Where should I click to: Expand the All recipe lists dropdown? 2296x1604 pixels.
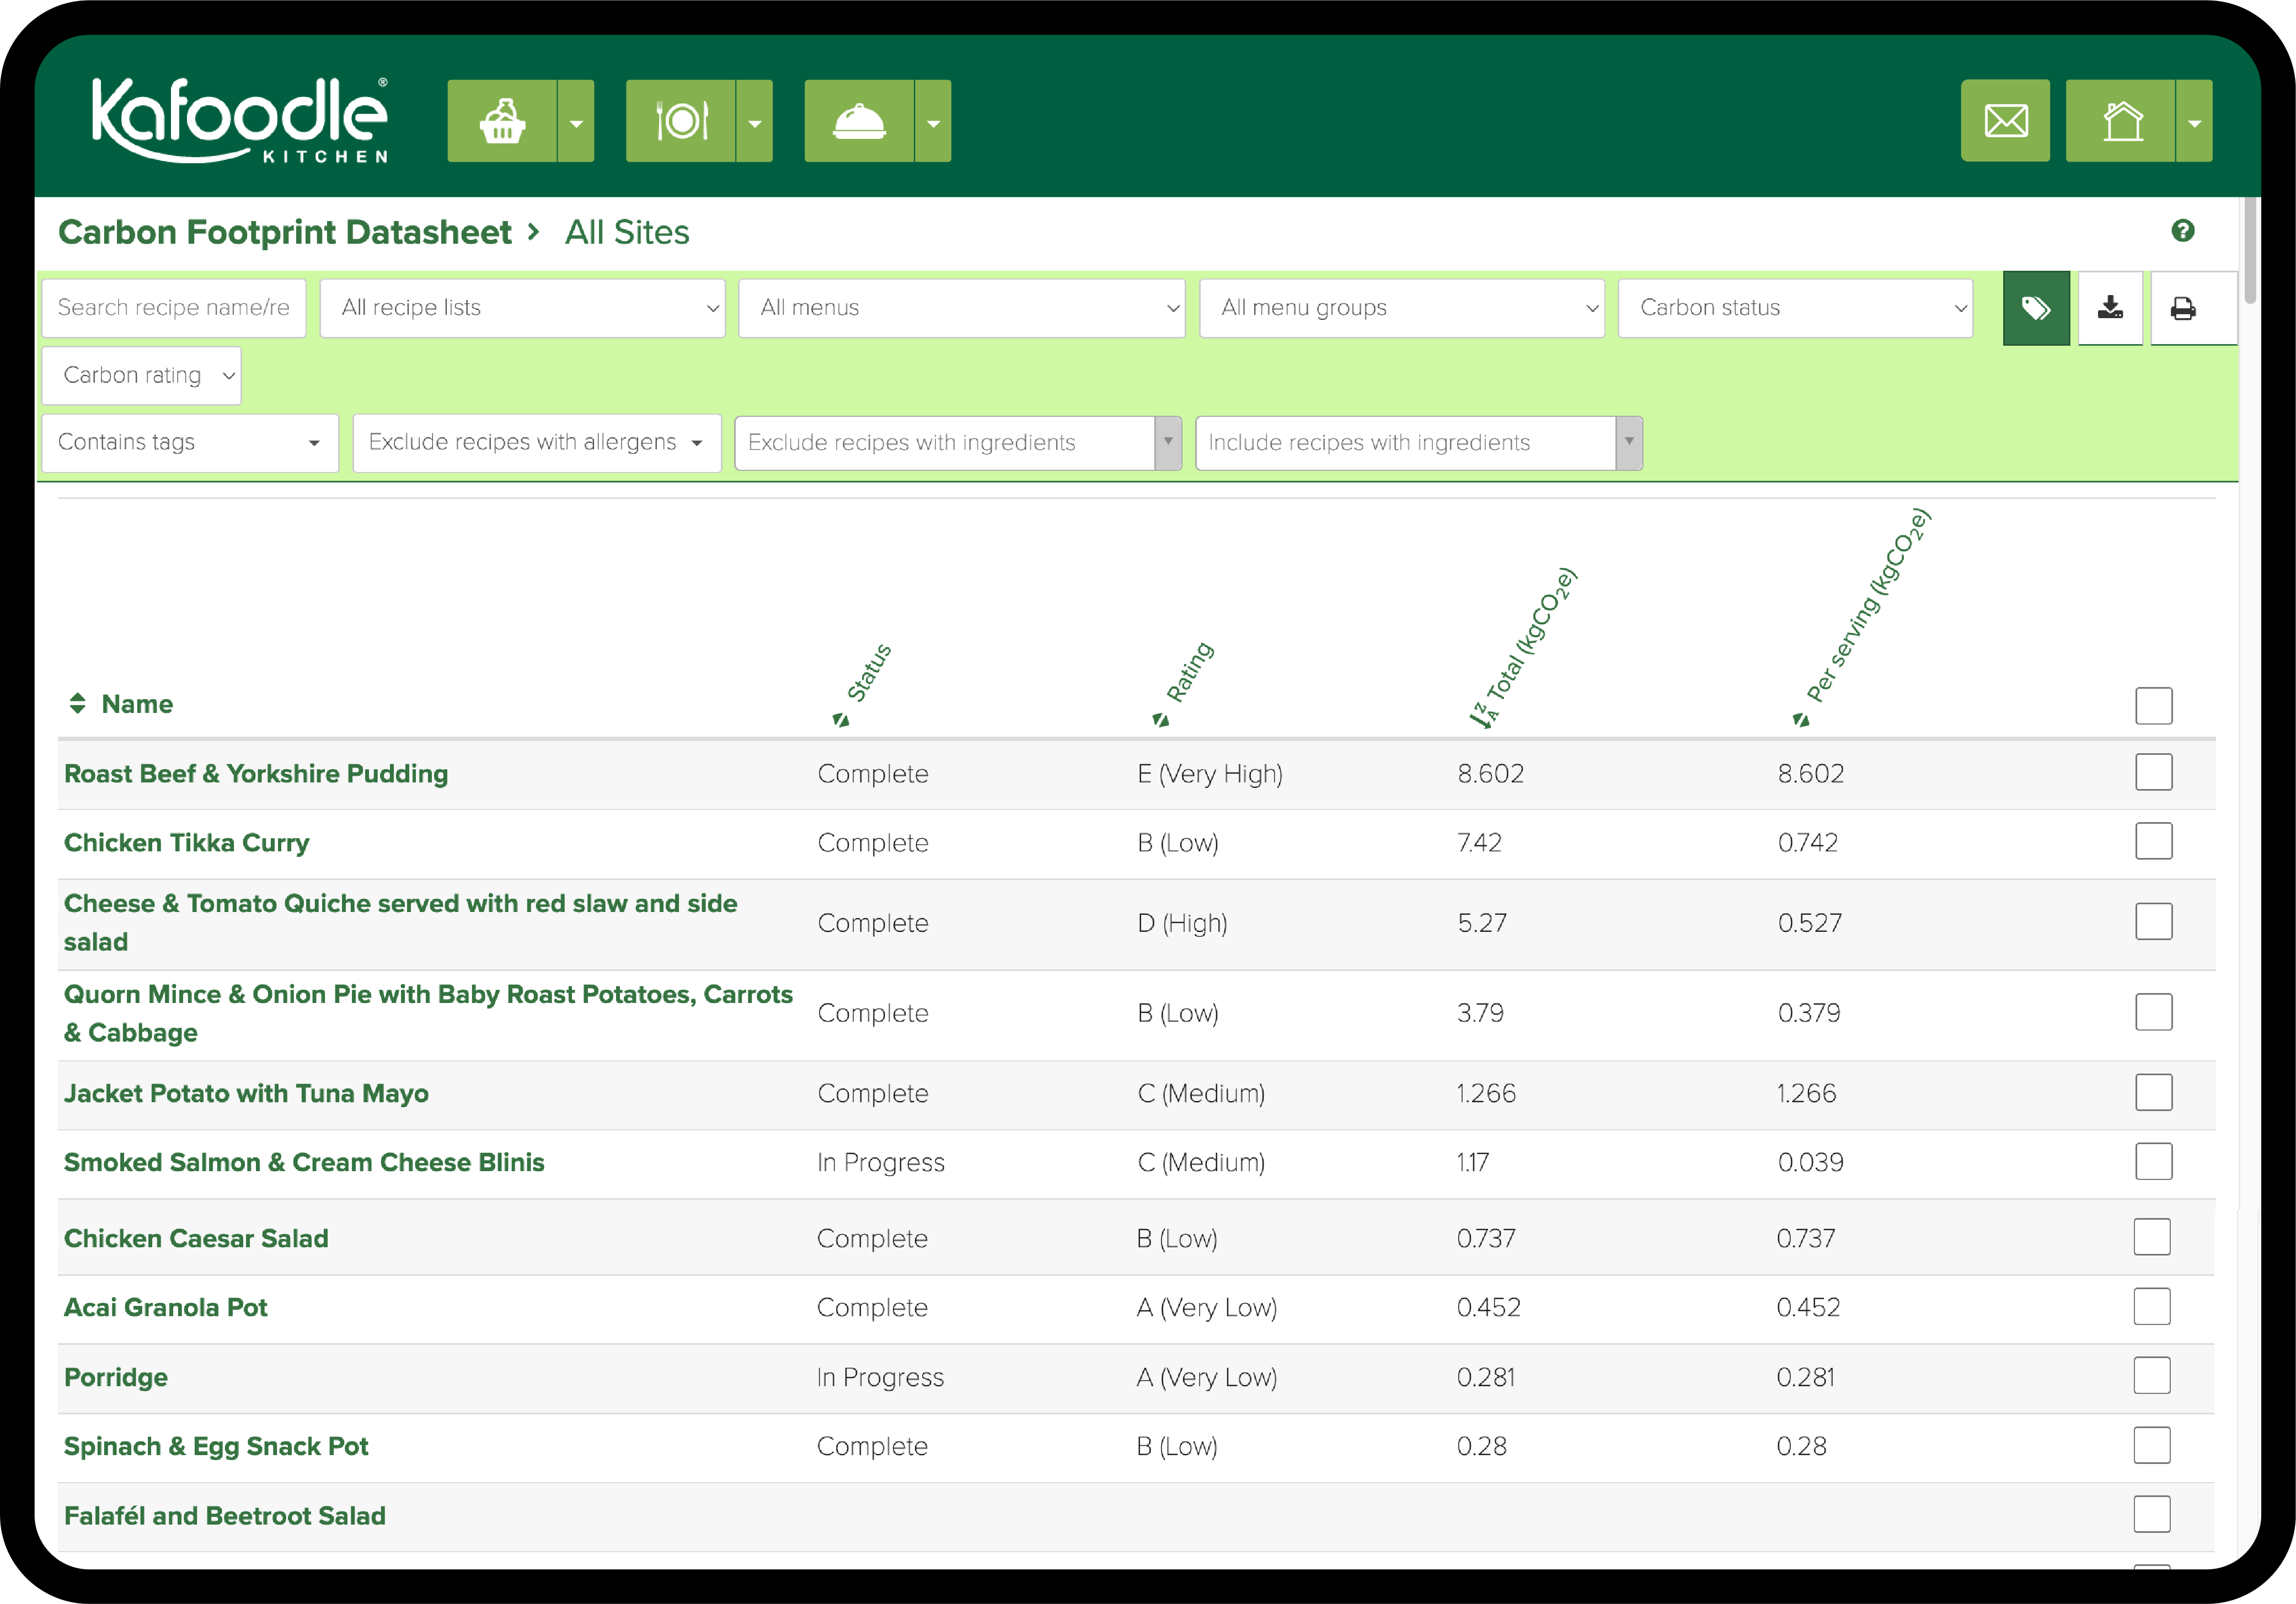pos(522,308)
